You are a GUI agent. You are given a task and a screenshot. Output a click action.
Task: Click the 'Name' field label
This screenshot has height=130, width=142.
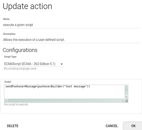click(x=6, y=19)
